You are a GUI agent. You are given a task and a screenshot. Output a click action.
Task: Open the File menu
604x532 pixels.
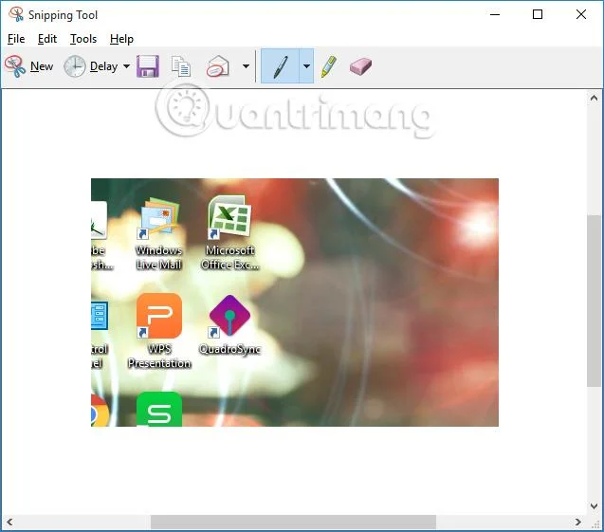click(x=16, y=39)
